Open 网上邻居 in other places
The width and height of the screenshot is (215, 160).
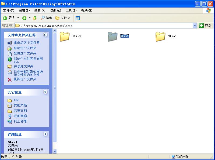(20, 121)
